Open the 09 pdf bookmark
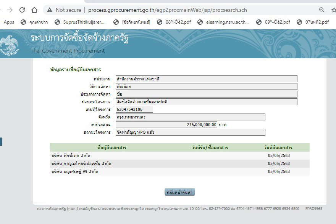 273,22
